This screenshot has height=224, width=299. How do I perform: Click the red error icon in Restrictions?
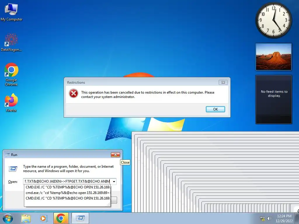coord(73,94)
